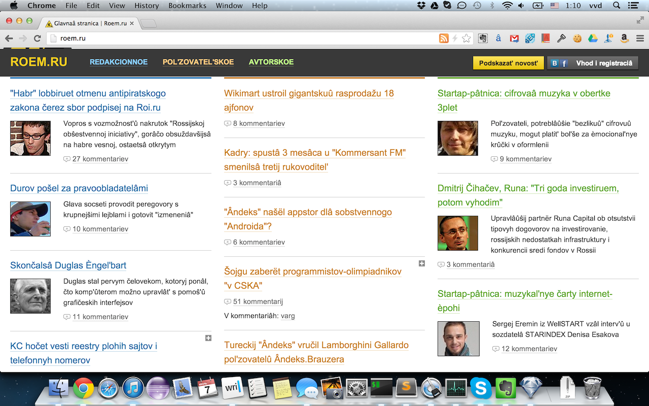The image size is (649, 406).
Task: Open the Bookmarks menu
Action: (x=188, y=6)
